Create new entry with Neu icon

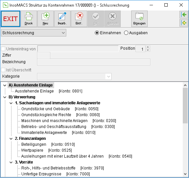point(45,19)
